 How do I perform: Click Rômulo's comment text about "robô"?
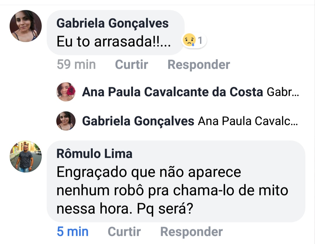click(x=172, y=190)
